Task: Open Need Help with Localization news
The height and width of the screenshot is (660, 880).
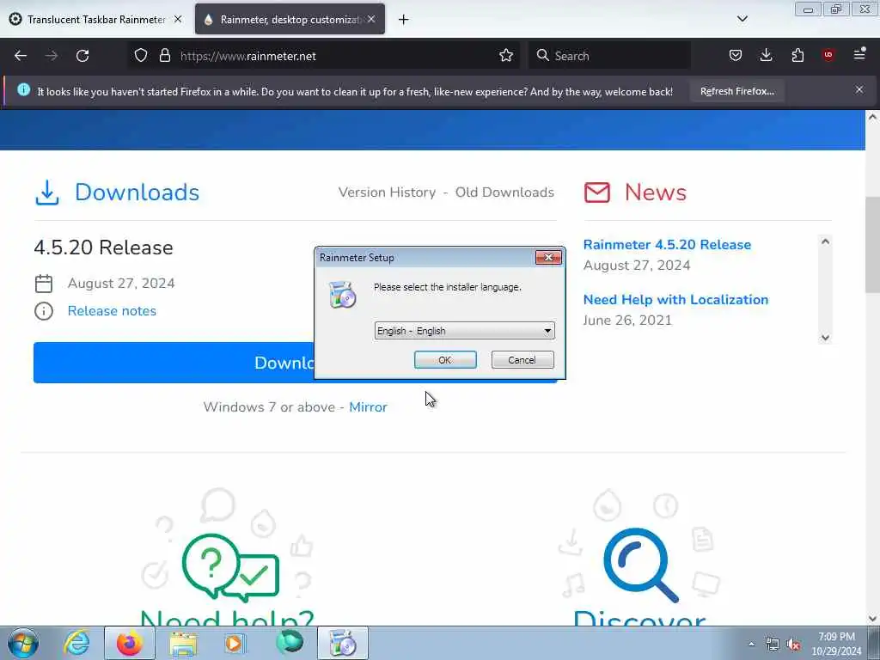Action: coord(675,300)
